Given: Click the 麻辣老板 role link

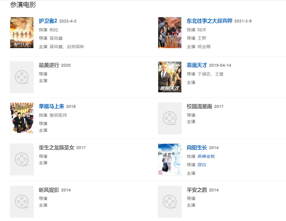Looking at the screenshot, I should tap(206, 156).
